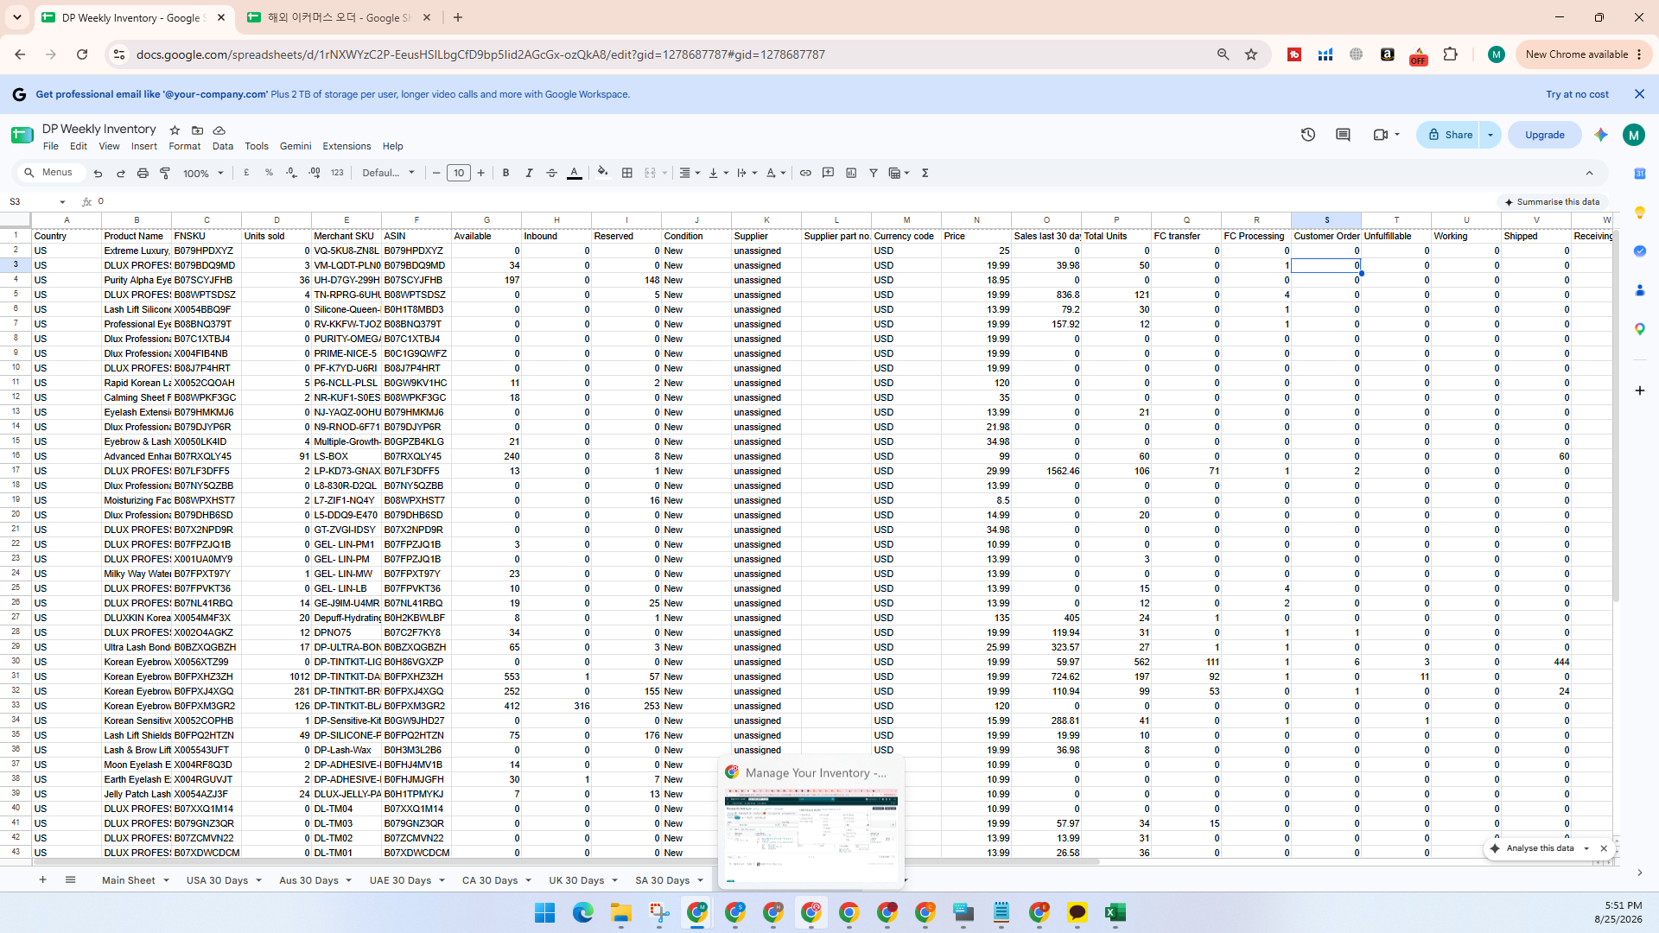Dismiss the Google Workspace promo banner
The image size is (1659, 933).
tap(1639, 94)
